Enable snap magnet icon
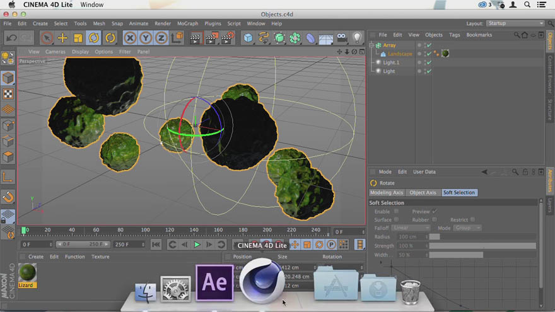Viewport: 555px width, 312px height. (8, 197)
